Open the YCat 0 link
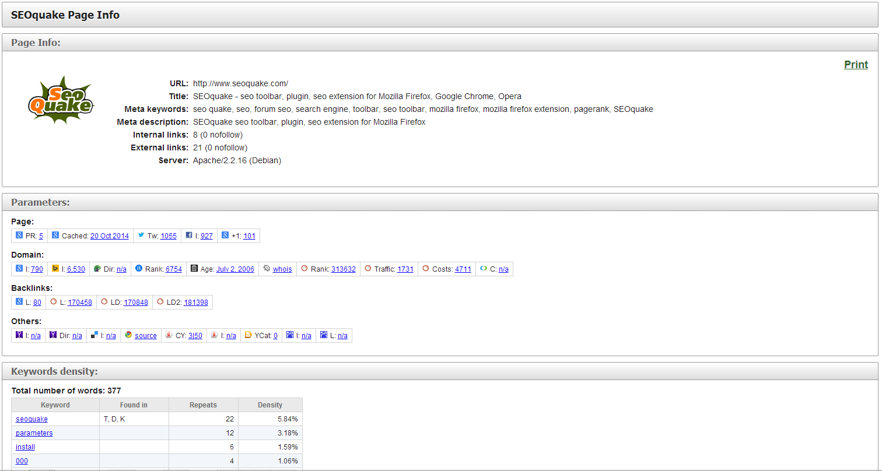 (x=275, y=336)
